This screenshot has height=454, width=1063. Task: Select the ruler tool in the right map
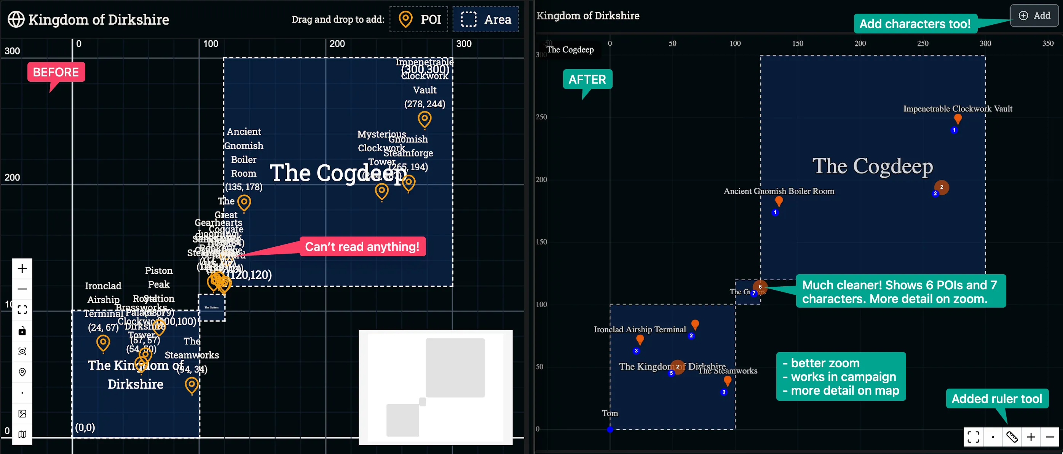[1012, 437]
